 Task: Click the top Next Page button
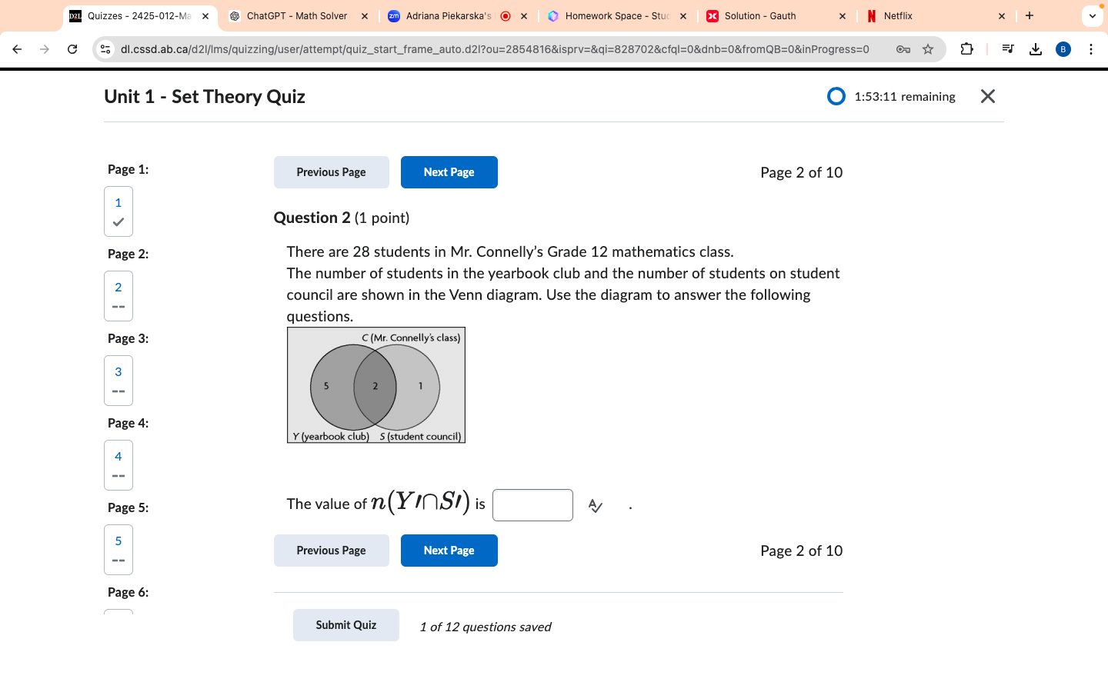point(449,172)
